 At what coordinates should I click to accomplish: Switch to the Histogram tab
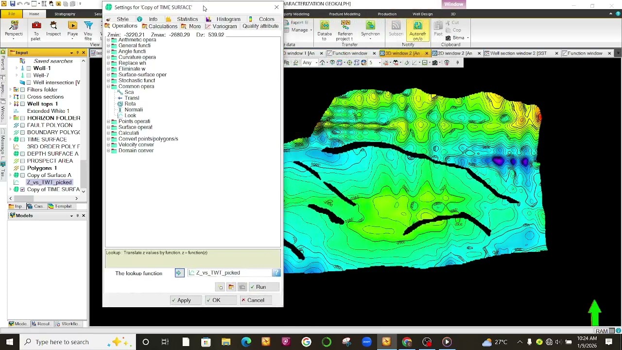(224, 19)
